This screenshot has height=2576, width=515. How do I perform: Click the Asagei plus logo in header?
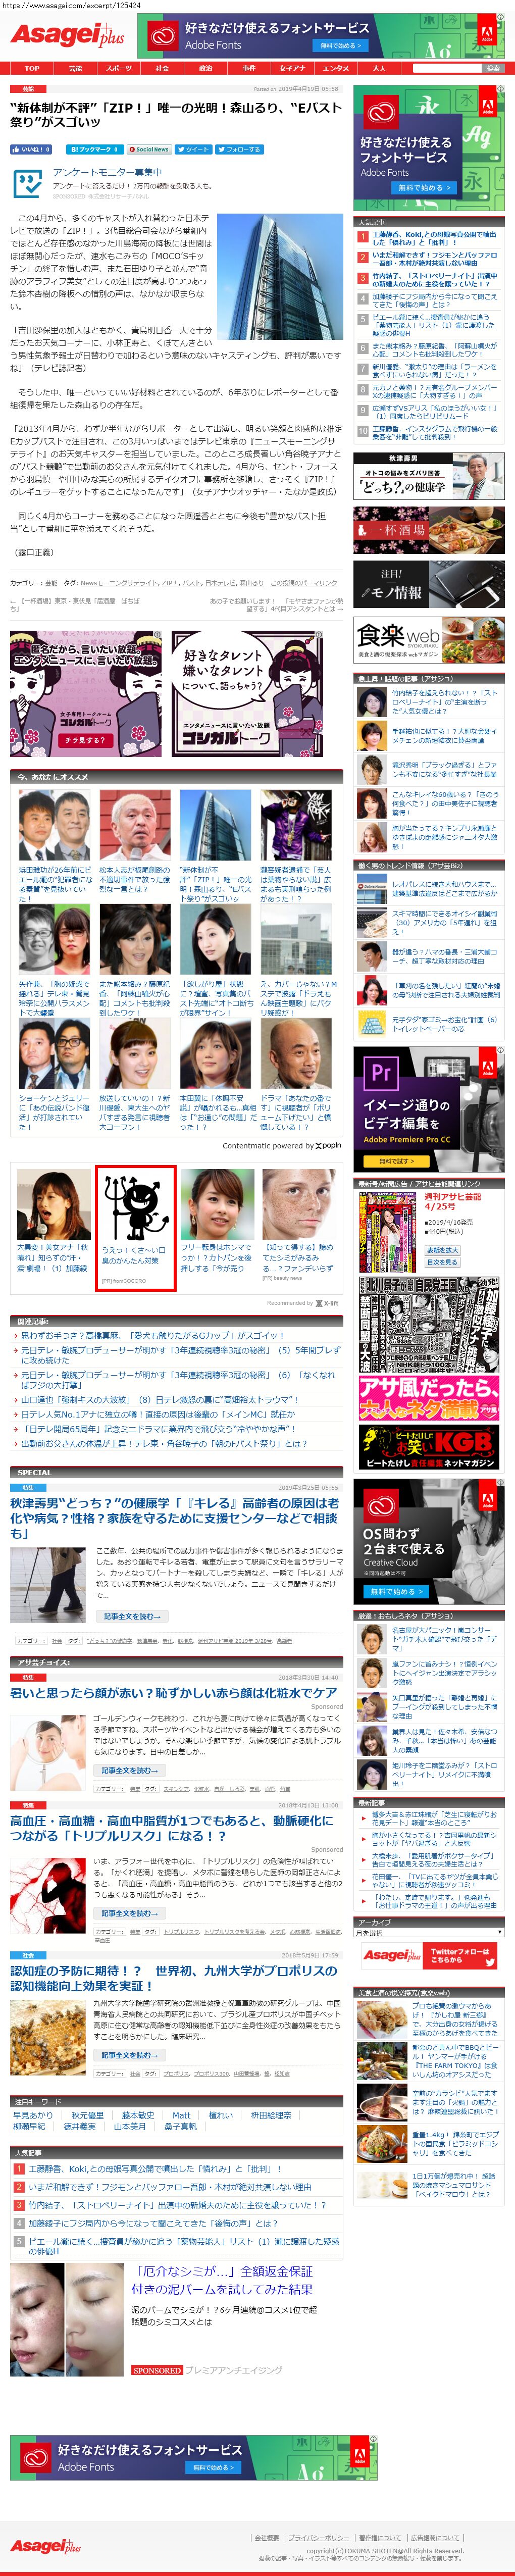click(67, 36)
